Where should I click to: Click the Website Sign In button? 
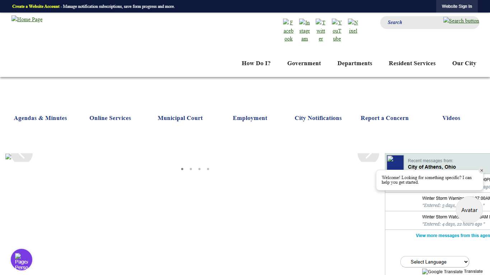[457, 6]
